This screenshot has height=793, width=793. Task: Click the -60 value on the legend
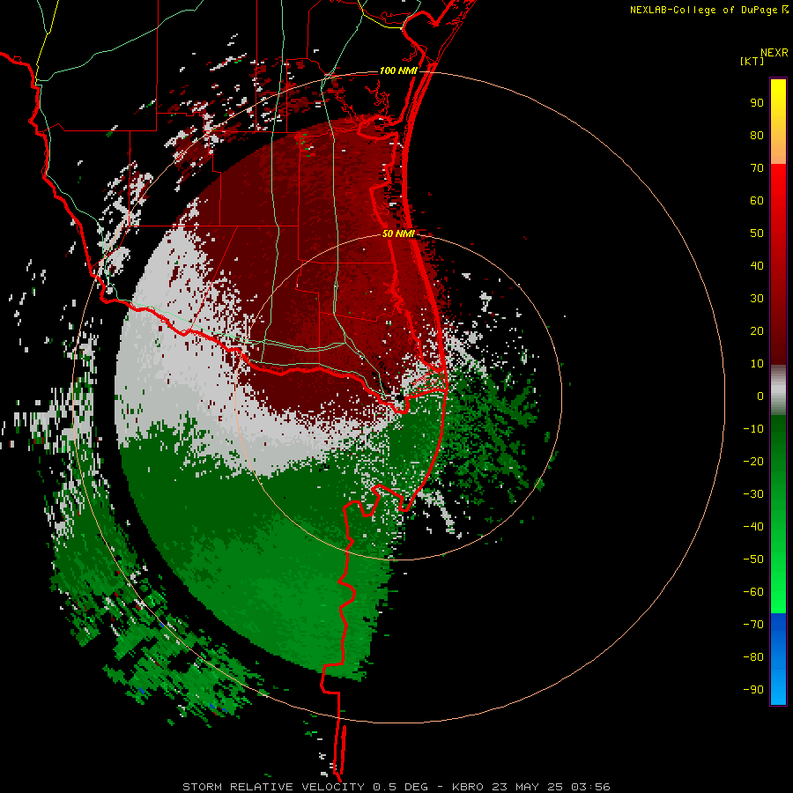753,592
